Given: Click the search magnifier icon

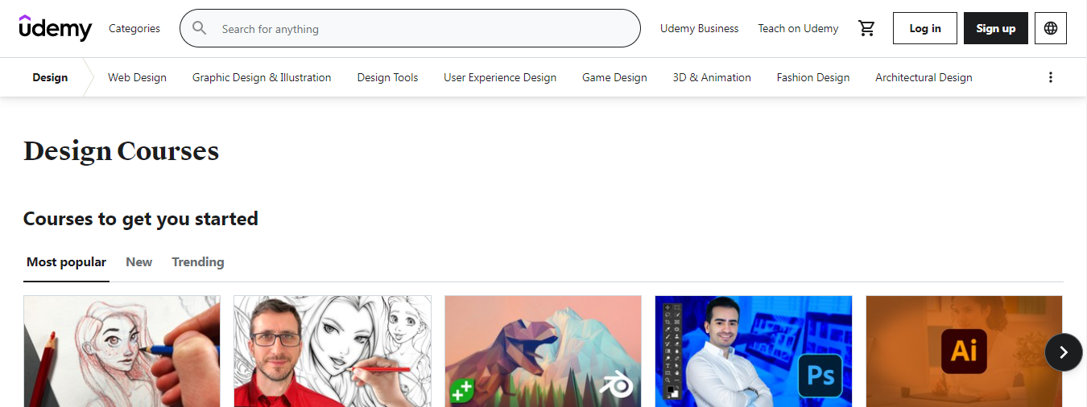Looking at the screenshot, I should click(x=200, y=28).
